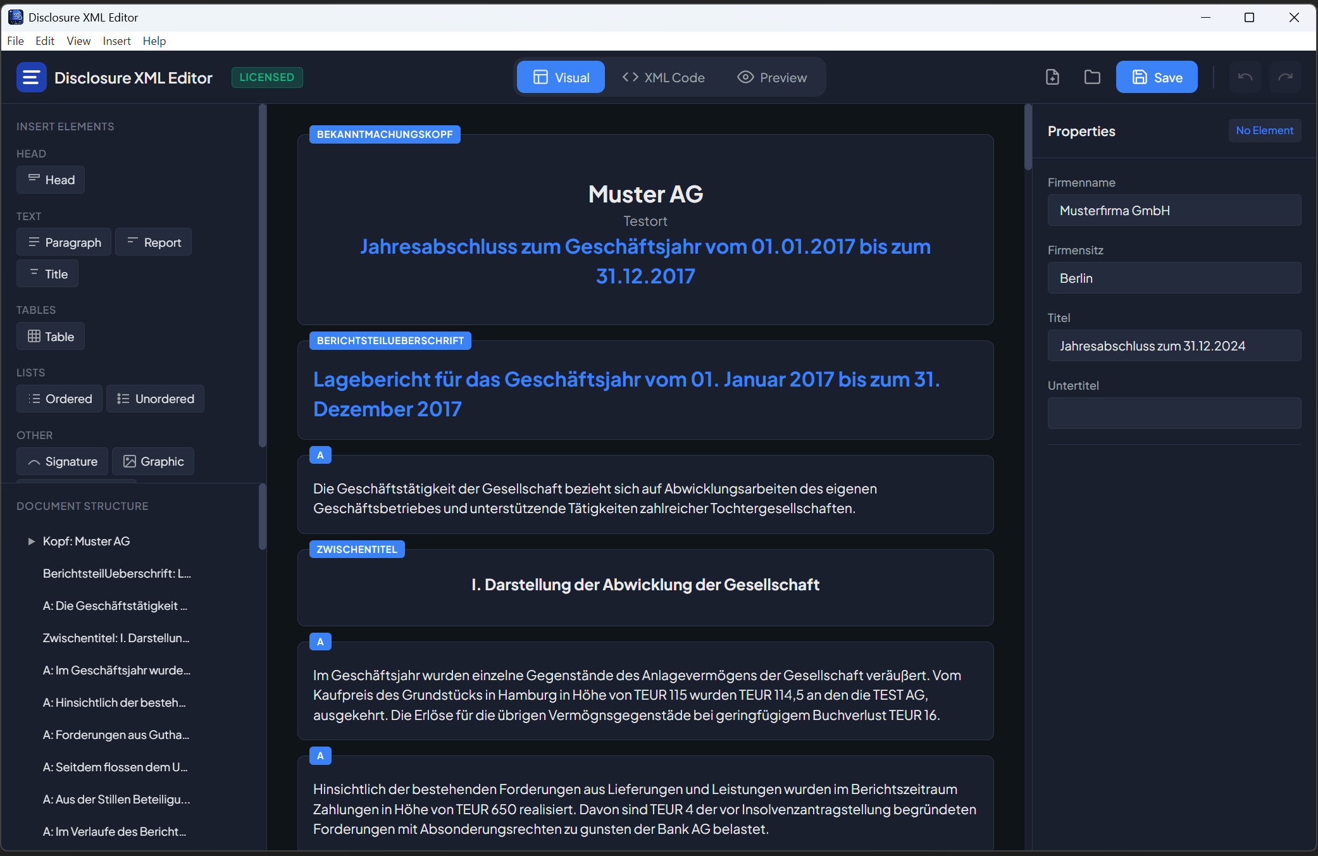Select the BerichtsteilUeberschrift tree item
The height and width of the screenshot is (856, 1318).
(x=116, y=573)
